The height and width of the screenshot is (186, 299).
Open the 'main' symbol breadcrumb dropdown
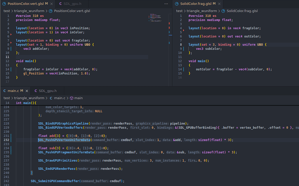[x=79, y=98]
